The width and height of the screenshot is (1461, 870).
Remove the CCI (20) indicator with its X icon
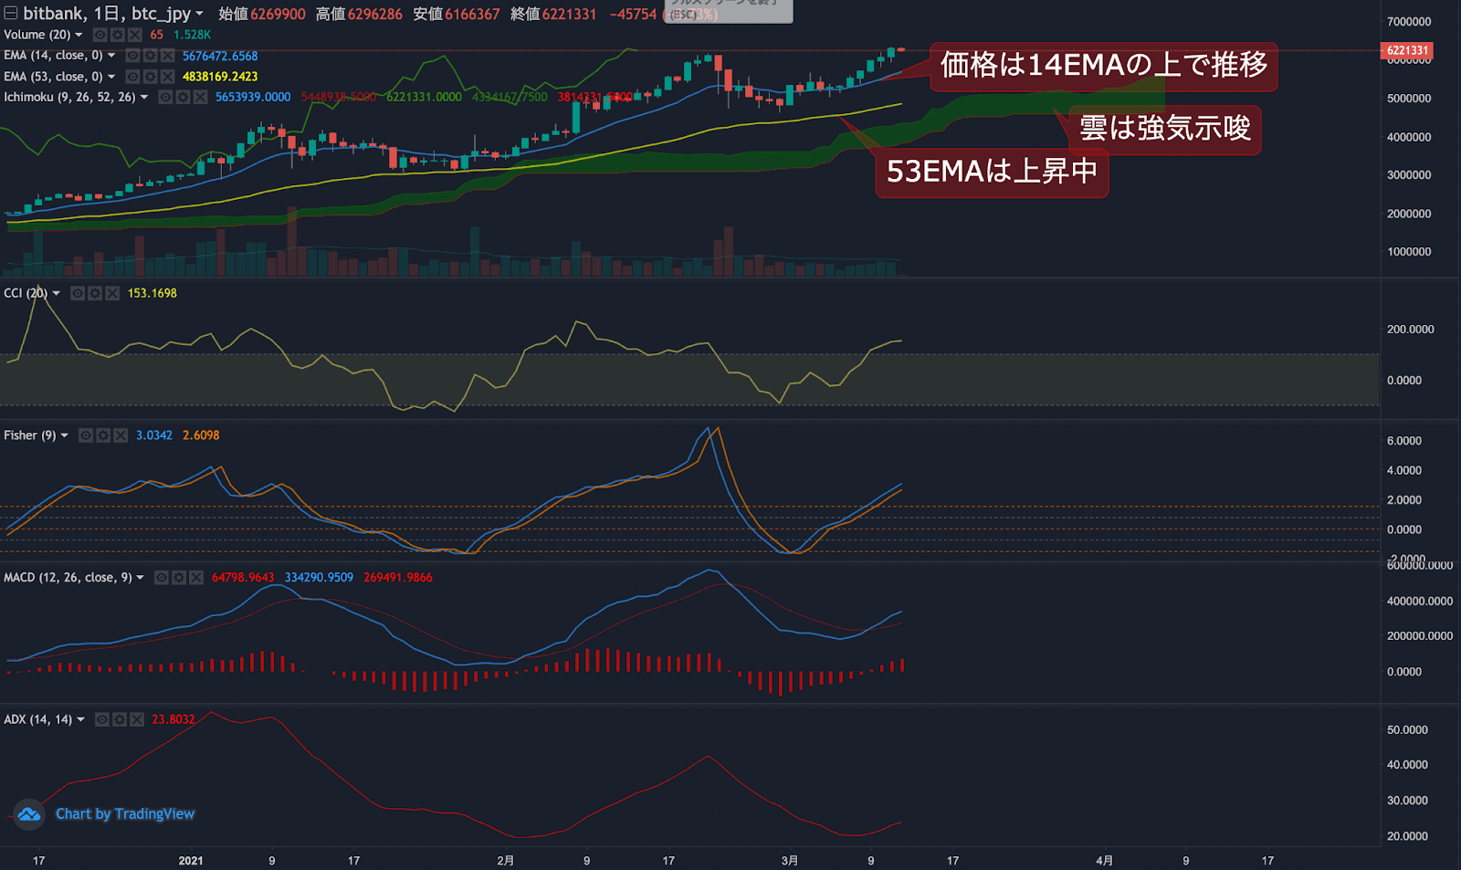click(112, 293)
